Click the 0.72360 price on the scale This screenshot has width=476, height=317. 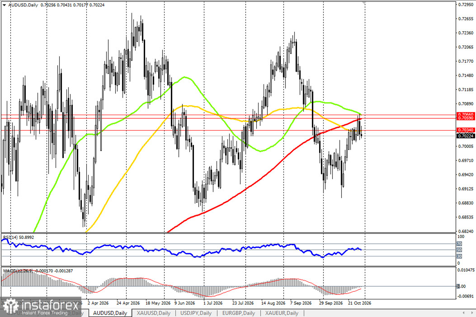[x=465, y=33]
